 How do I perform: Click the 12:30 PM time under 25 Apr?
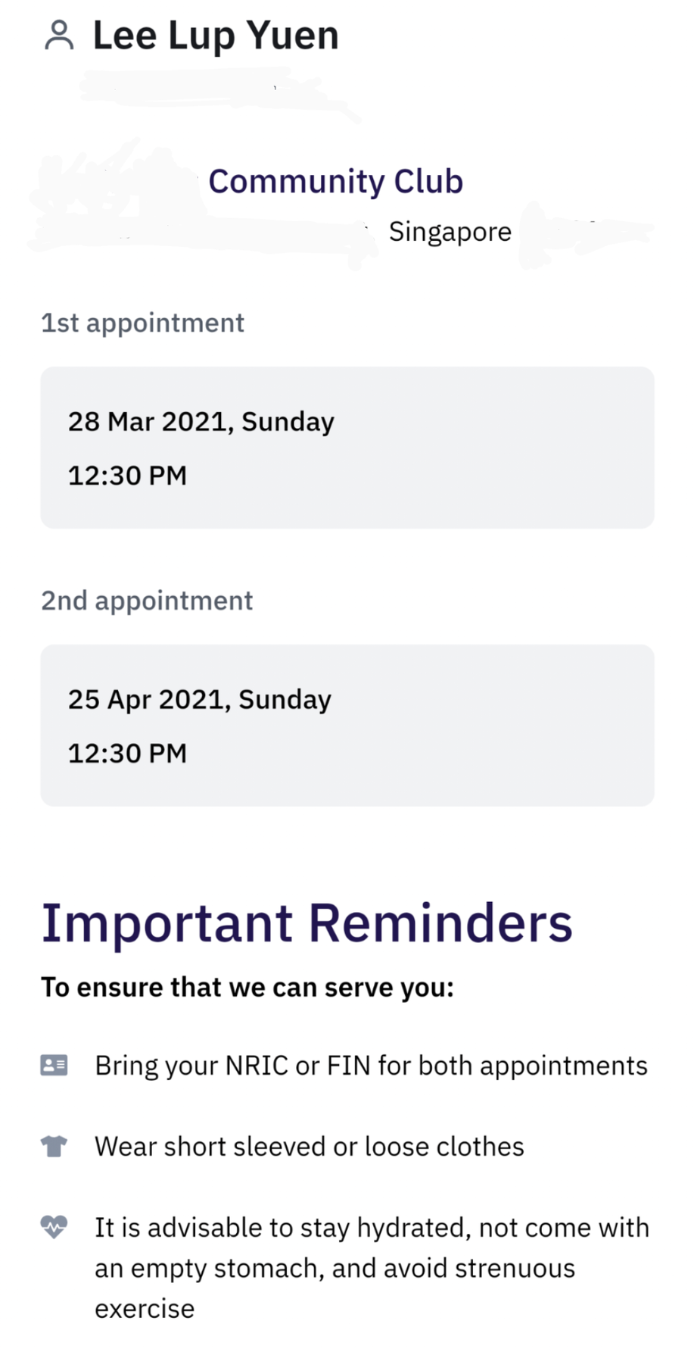point(127,754)
